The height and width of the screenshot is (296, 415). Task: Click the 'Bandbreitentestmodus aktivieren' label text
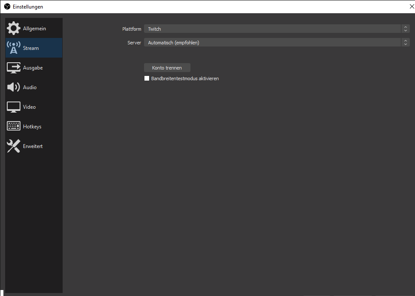(185, 78)
